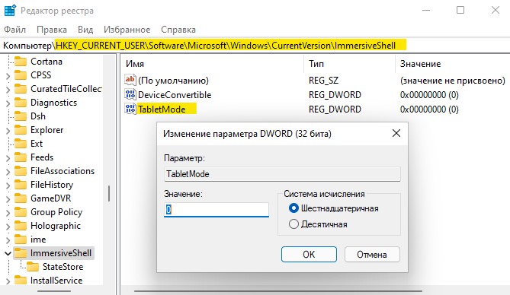Viewport: 510px width, 295px height.
Task: Select the ime folder icon
Action: (x=21, y=239)
